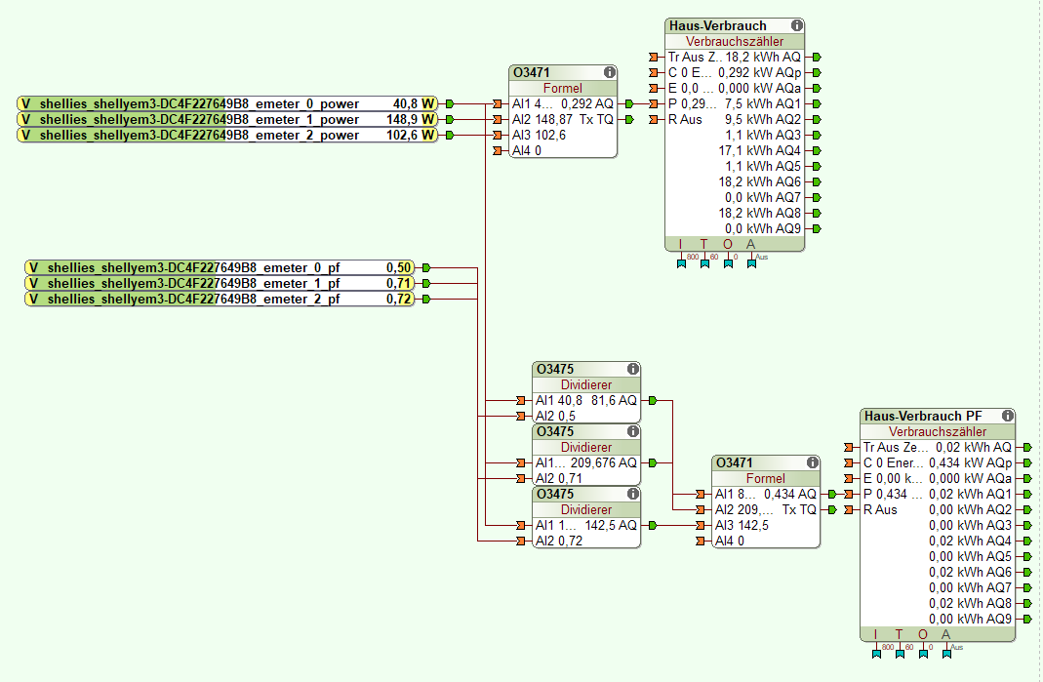This screenshot has height=682, width=1043.
Task: Open info icon of Dividierer with 142,5 AQ
Action: click(x=632, y=494)
